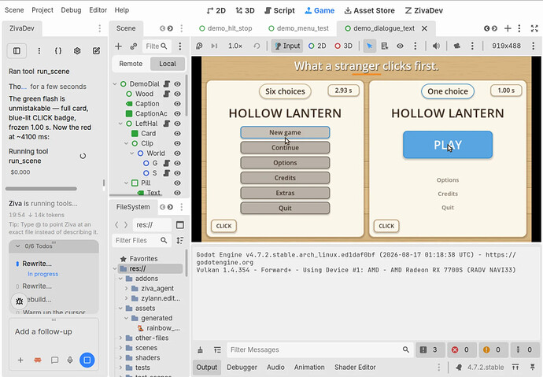The width and height of the screenshot is (543, 377).
Task: Collapse the addons folder
Action: [x=120, y=279]
